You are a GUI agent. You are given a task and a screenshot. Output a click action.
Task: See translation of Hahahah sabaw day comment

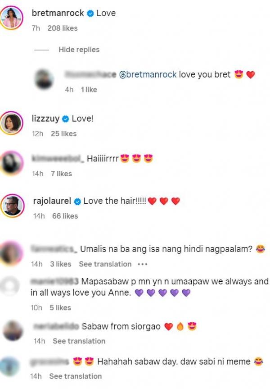[x=76, y=376]
